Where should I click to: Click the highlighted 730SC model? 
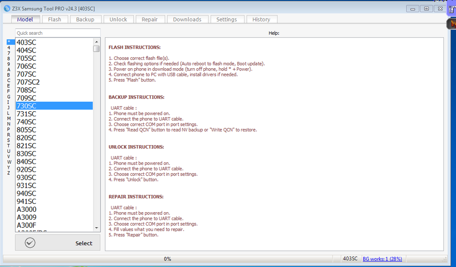coord(54,106)
